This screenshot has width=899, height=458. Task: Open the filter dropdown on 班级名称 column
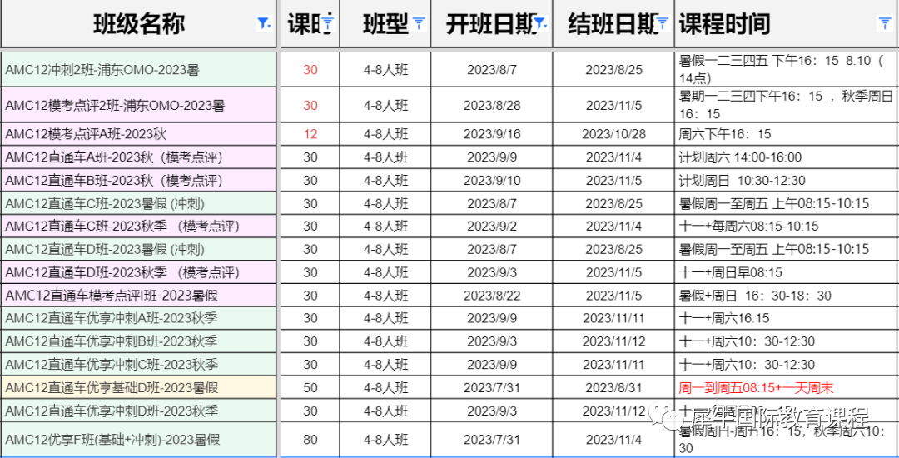tap(265, 23)
